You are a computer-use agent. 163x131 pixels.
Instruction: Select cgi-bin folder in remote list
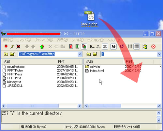tap(93, 67)
